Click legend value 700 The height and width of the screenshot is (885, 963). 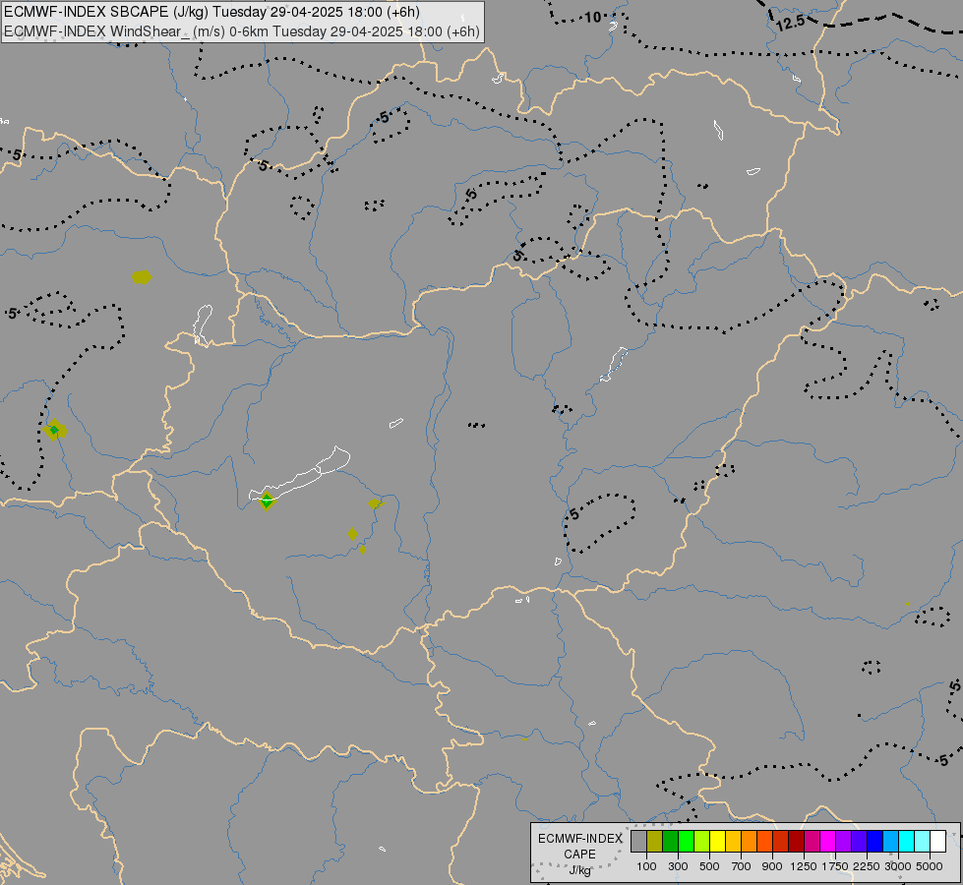pyautogui.click(x=742, y=866)
